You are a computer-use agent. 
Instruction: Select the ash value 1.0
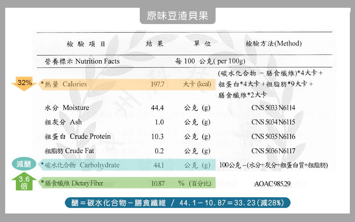pos(159,122)
